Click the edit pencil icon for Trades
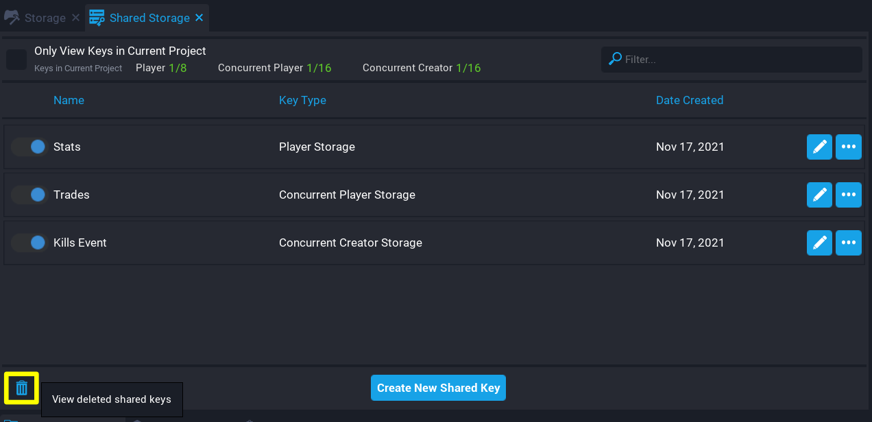Screen dimensions: 872x422 click(x=819, y=195)
